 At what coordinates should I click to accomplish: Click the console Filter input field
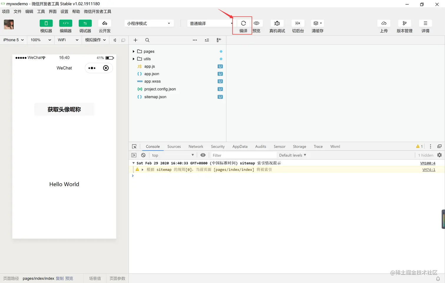coord(243,155)
